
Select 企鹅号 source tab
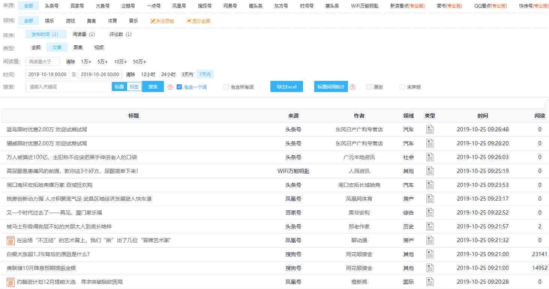tap(128, 6)
